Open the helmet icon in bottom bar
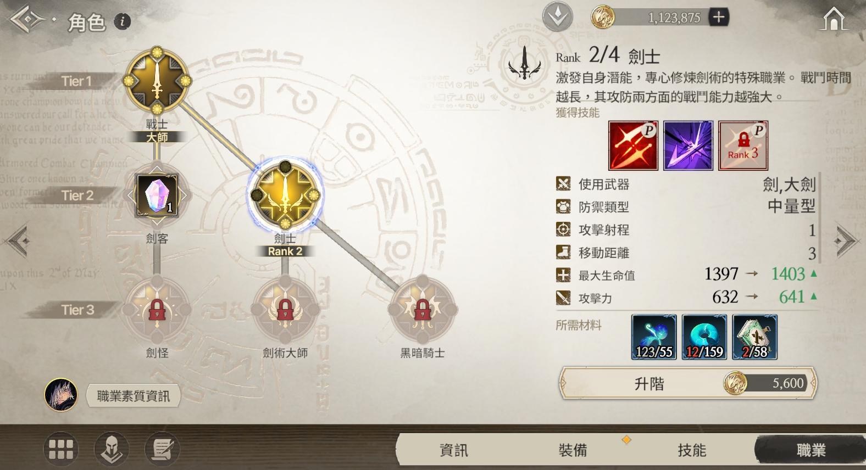The height and width of the screenshot is (470, 866). pyautogui.click(x=112, y=449)
